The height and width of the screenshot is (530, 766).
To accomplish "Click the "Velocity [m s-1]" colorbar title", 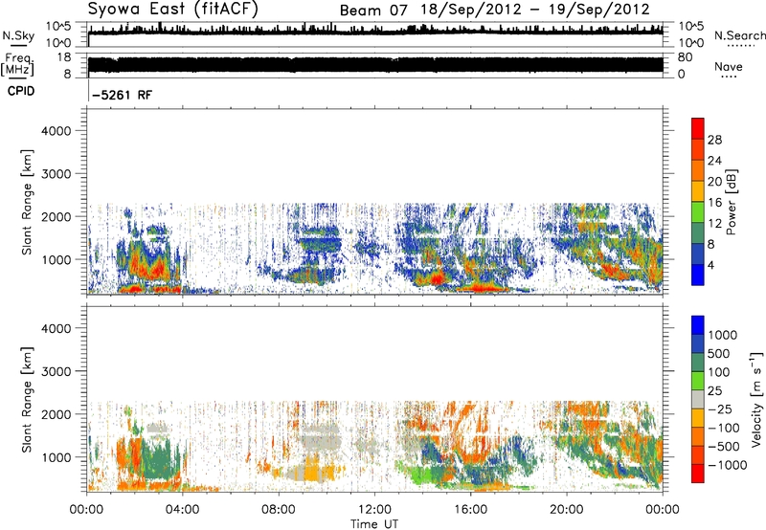I will coord(756,399).
